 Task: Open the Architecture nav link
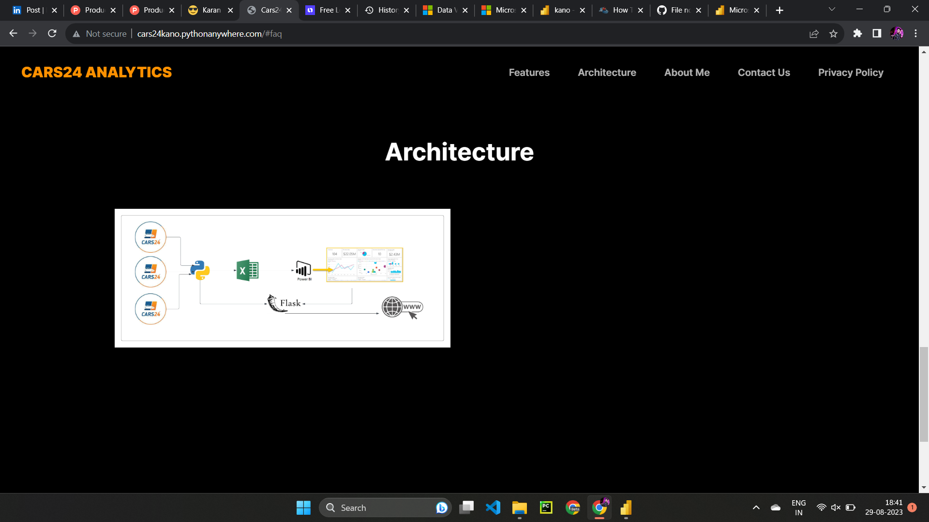click(x=607, y=72)
